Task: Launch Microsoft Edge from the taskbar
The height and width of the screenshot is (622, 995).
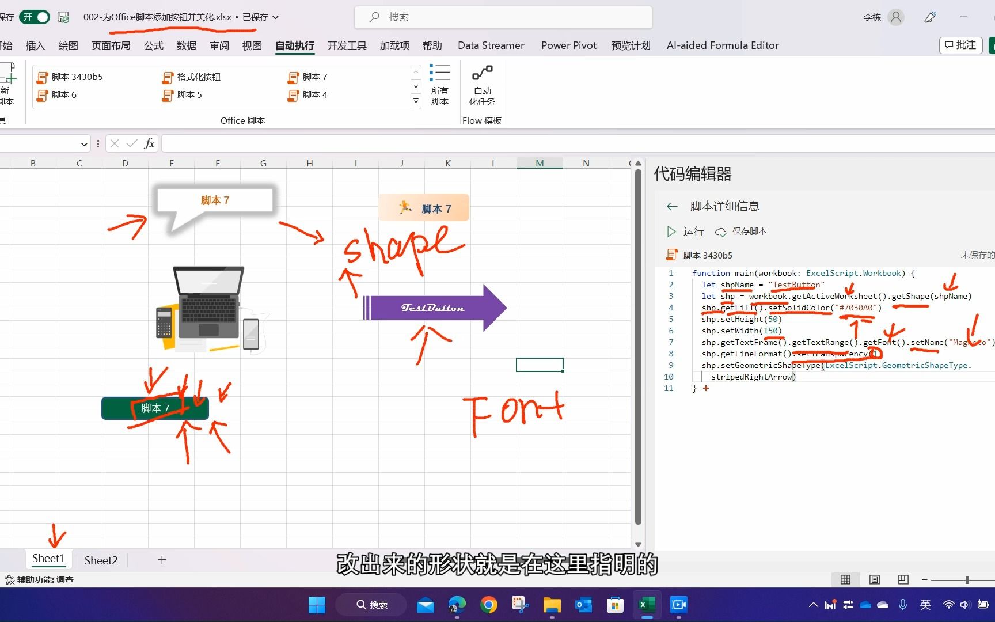Action: pos(457,605)
